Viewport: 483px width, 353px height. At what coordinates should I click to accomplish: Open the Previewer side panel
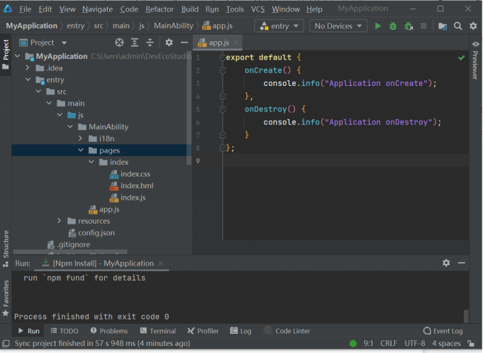click(475, 62)
